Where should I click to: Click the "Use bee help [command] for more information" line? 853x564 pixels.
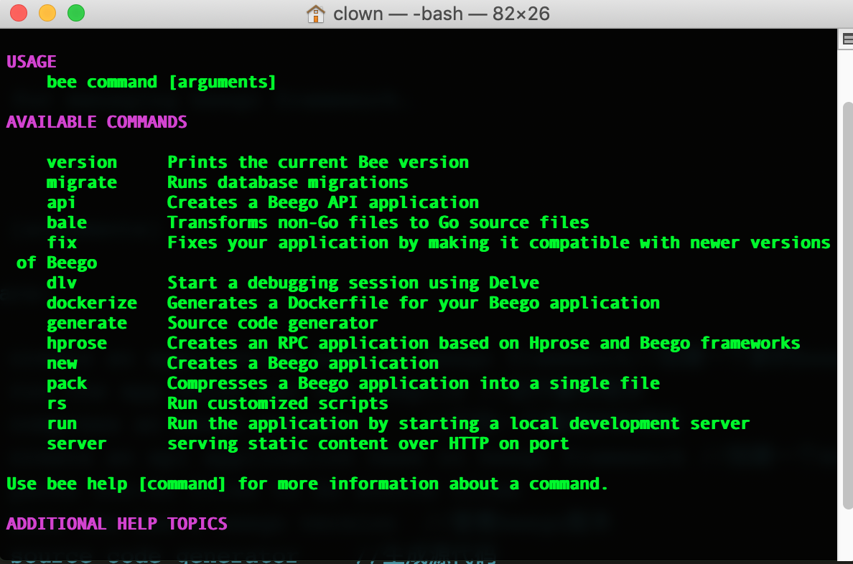coord(307,484)
